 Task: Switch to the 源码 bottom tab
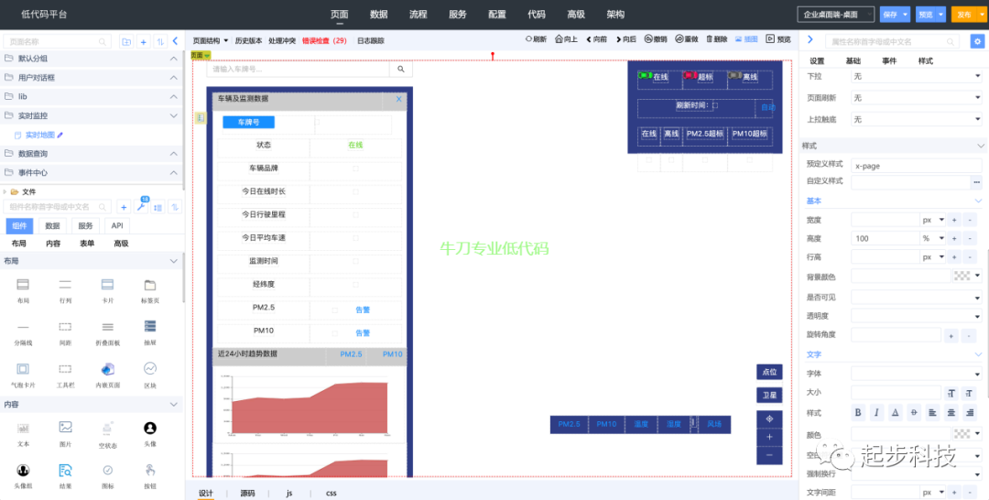[x=247, y=493]
